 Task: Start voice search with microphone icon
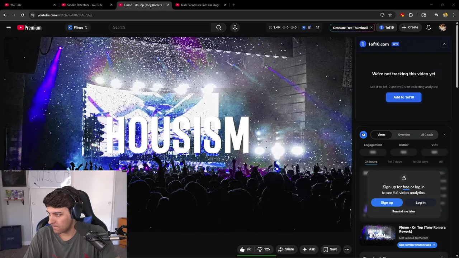point(235,28)
